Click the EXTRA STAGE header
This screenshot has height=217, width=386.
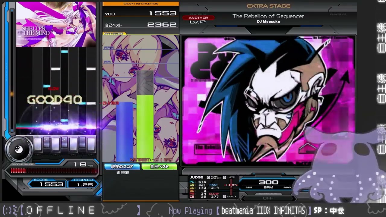[x=268, y=6]
